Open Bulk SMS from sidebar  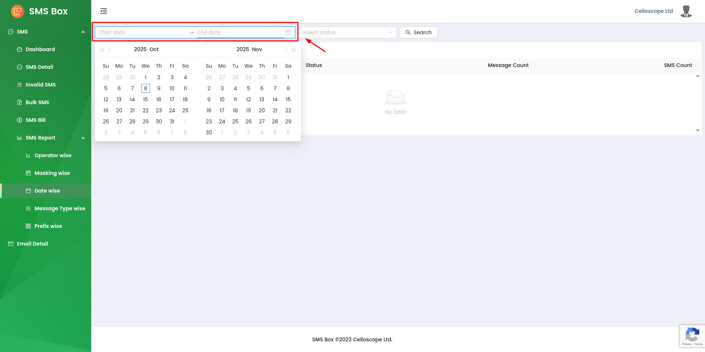(37, 102)
